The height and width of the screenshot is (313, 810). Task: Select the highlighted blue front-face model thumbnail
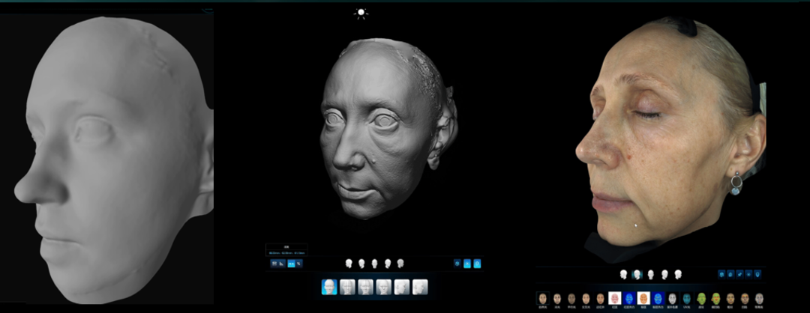(x=328, y=287)
